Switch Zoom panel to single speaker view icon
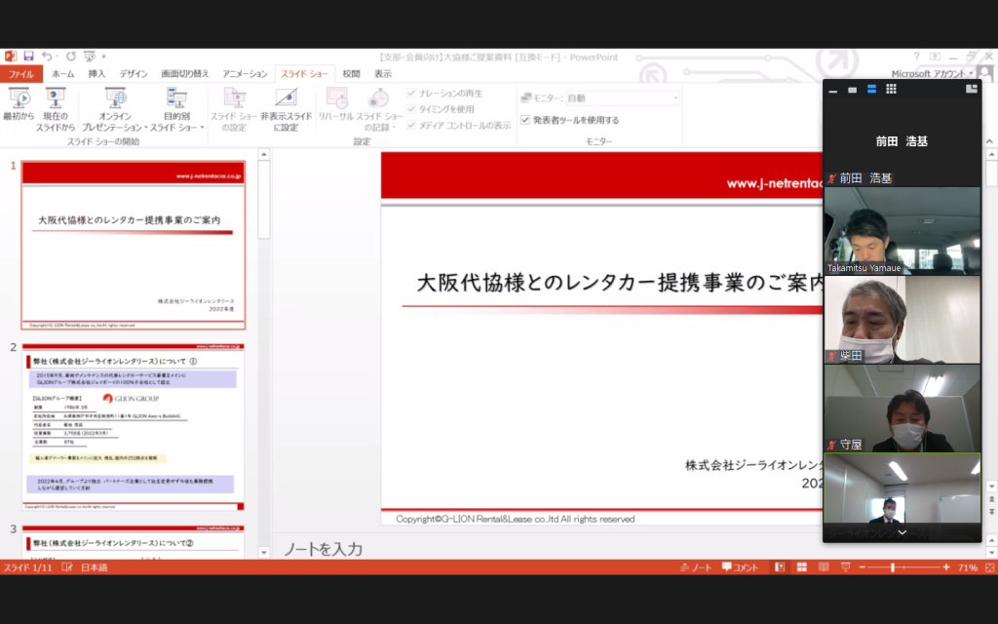Viewport: 998px width, 624px height. coord(852,90)
